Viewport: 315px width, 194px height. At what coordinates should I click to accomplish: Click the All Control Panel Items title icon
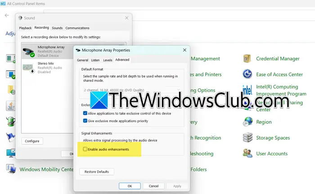[x=3, y=4]
